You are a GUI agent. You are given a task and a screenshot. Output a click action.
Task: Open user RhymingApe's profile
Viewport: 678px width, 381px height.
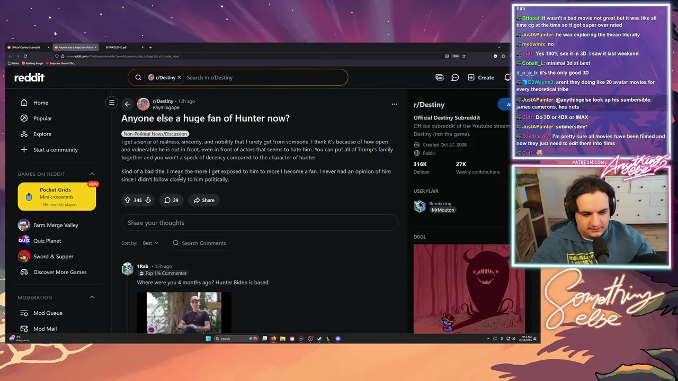[166, 107]
